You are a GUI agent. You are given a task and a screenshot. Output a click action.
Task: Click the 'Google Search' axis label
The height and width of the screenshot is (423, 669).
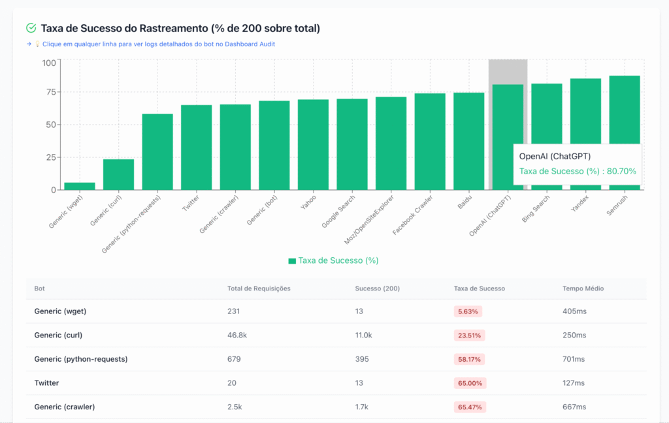pyautogui.click(x=338, y=212)
